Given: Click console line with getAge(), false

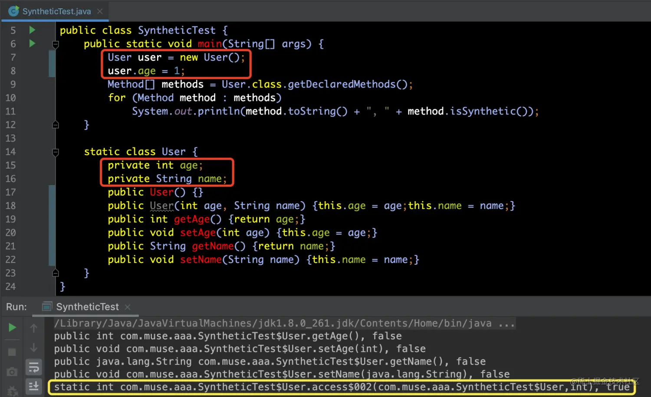Looking at the screenshot, I should pos(228,336).
